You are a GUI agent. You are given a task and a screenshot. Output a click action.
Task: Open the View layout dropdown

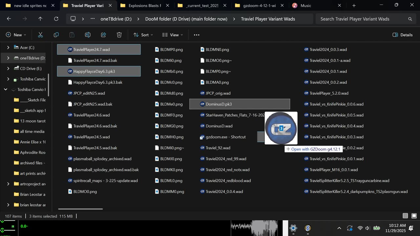[x=173, y=35]
